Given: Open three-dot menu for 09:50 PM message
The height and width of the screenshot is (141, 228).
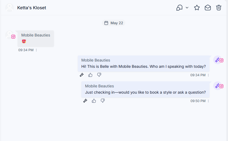Looking at the screenshot, I should tap(208, 101).
